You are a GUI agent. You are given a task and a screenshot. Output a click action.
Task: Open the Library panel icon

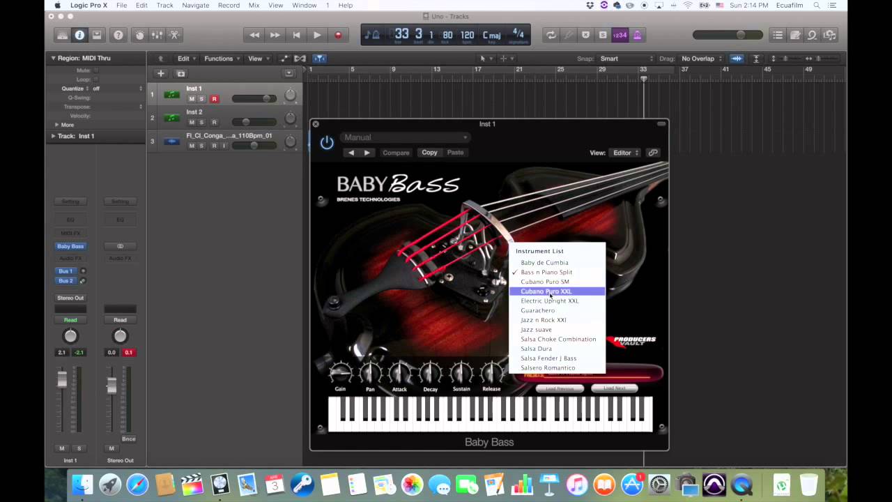point(62,35)
